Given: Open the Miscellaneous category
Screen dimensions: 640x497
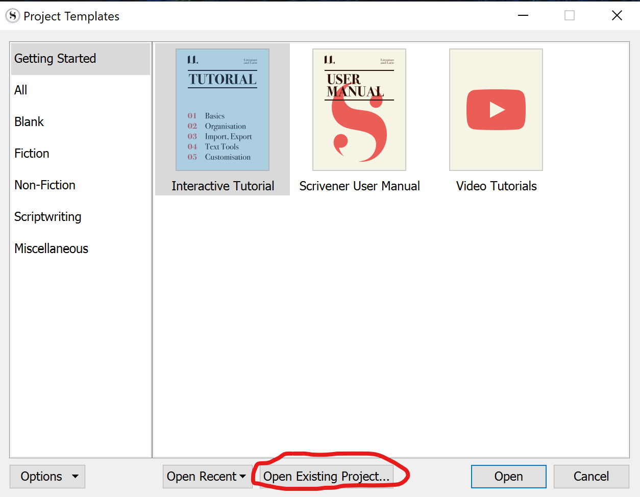Looking at the screenshot, I should (x=51, y=248).
